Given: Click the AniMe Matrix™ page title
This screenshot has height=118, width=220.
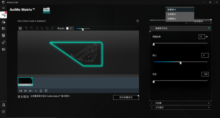Looking at the screenshot, I should point(22,10).
